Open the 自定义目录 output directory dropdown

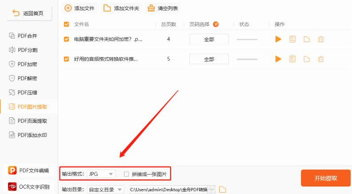point(106,190)
